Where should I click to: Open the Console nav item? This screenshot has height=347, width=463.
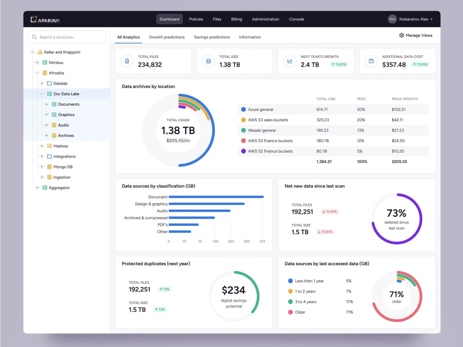(296, 19)
